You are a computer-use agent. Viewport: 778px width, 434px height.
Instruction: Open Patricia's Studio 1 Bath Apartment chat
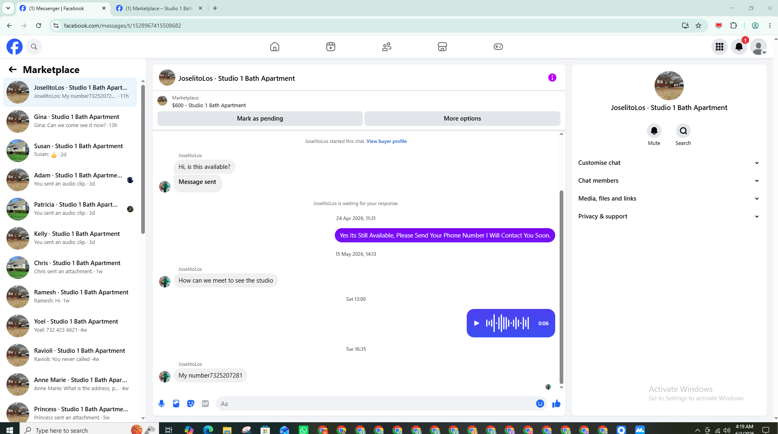70,209
